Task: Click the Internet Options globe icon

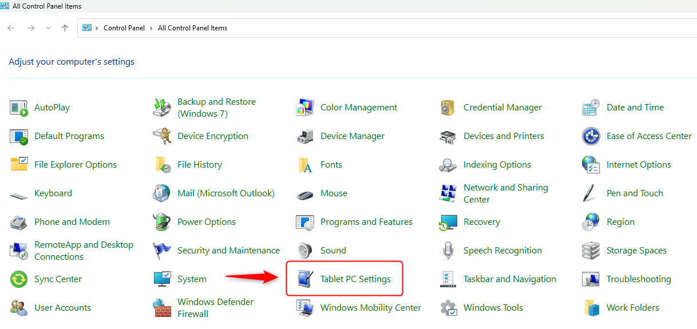Action: [591, 165]
